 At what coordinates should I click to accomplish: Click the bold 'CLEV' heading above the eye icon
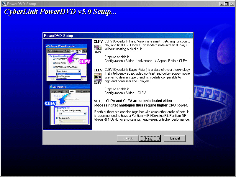click(x=98, y=70)
